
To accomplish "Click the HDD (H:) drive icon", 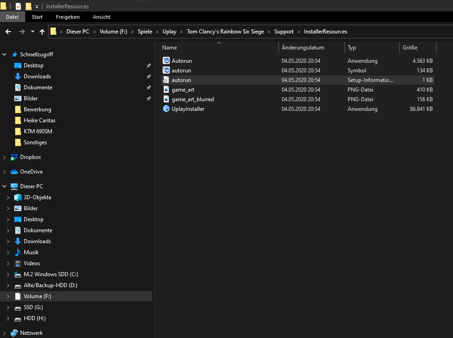I will point(18,319).
